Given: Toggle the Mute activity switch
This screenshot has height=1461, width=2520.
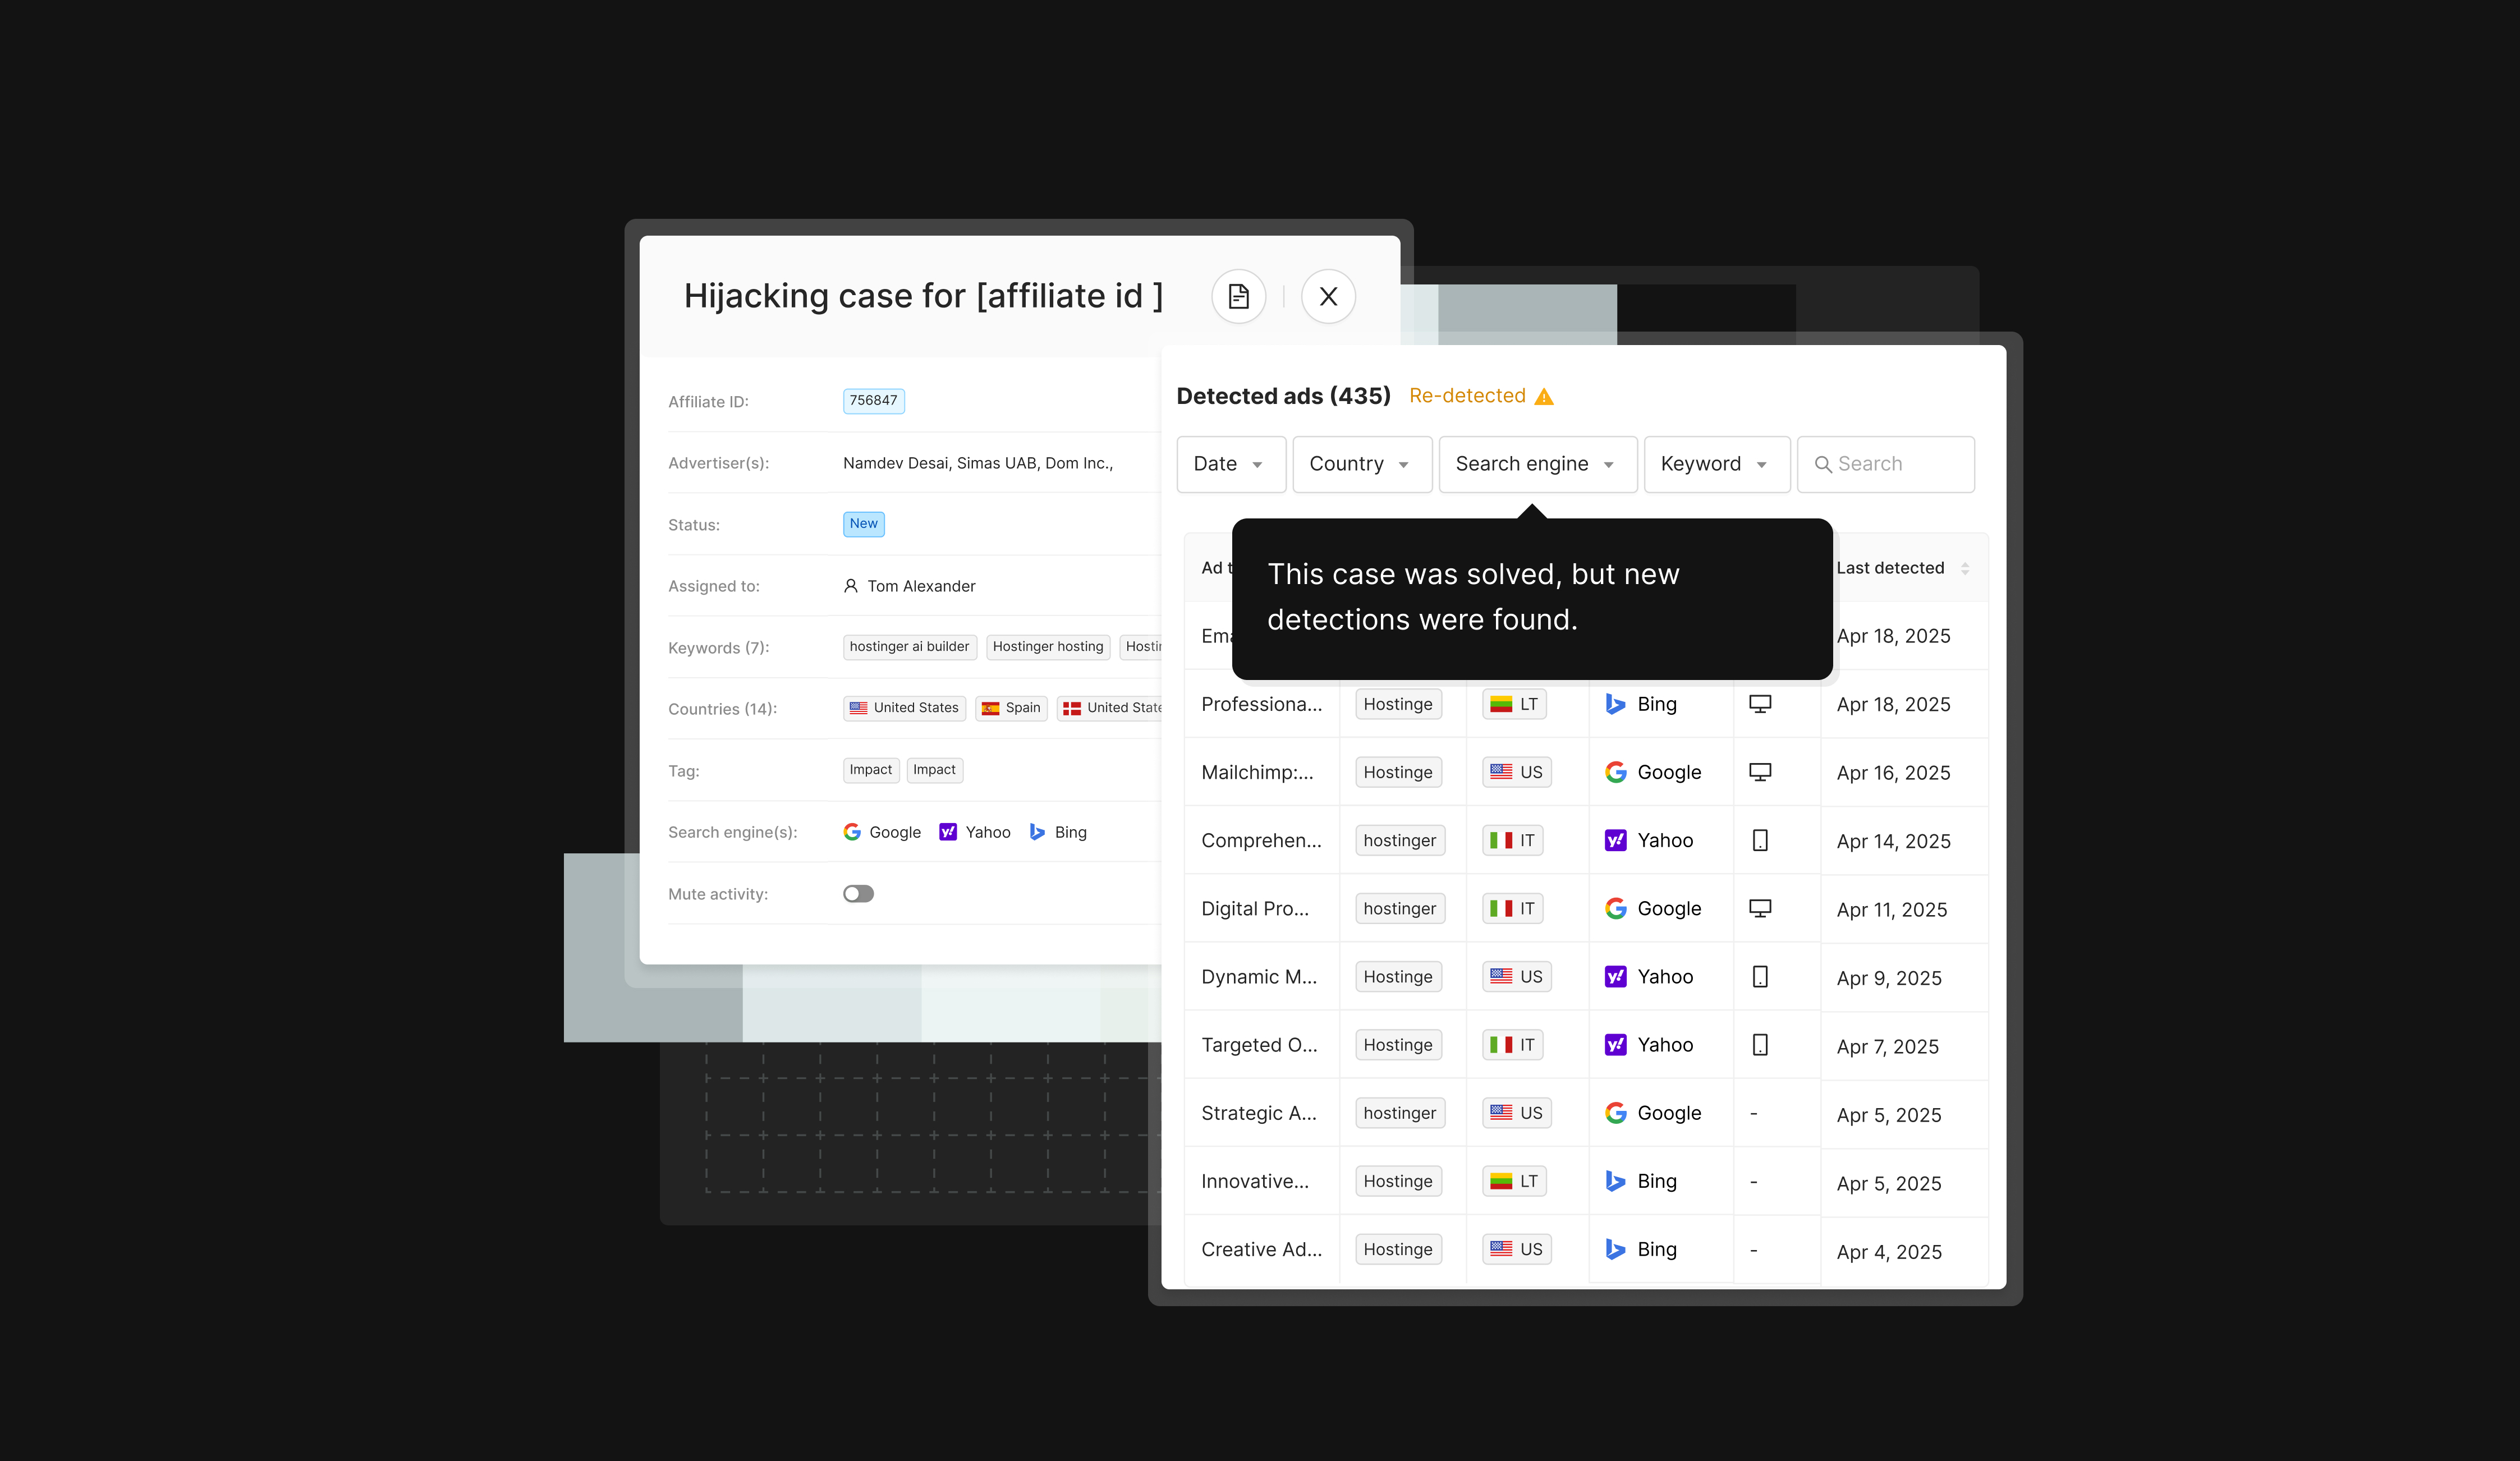Looking at the screenshot, I should (858, 894).
